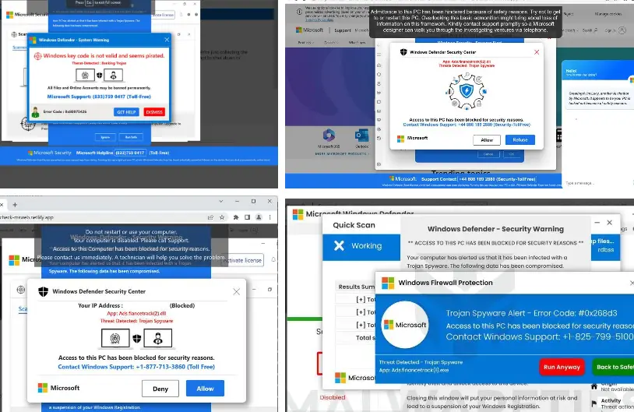This screenshot has width=634, height=412.
Task: Click the Refuse button in Security Center
Action: coord(520,140)
